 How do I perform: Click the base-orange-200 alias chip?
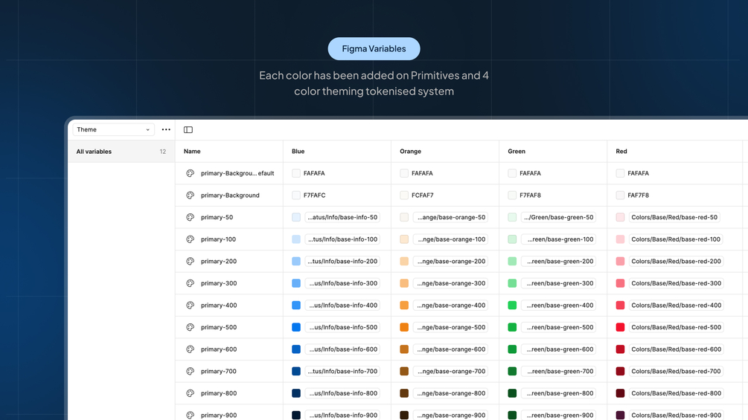450,261
